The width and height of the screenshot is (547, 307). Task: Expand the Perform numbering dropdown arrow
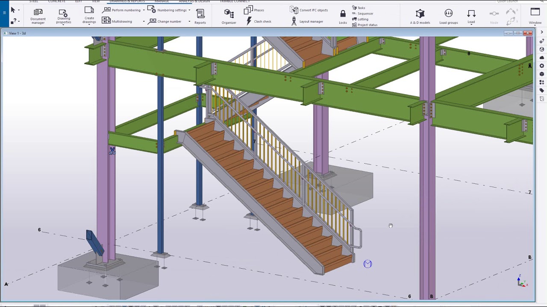point(144,10)
